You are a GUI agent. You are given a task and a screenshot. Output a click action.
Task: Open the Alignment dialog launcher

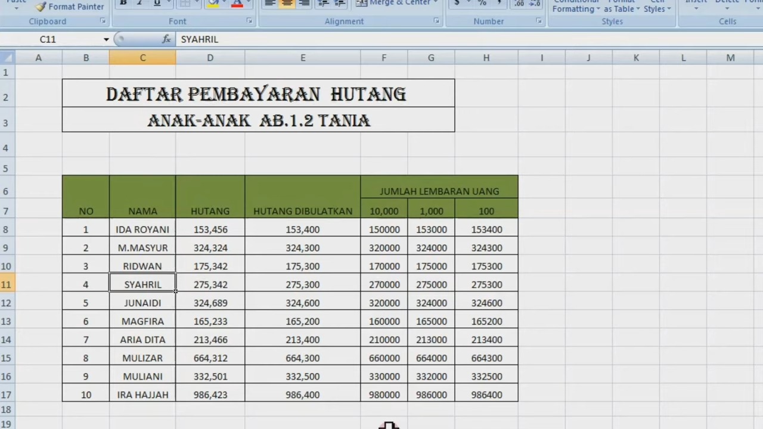coord(436,21)
